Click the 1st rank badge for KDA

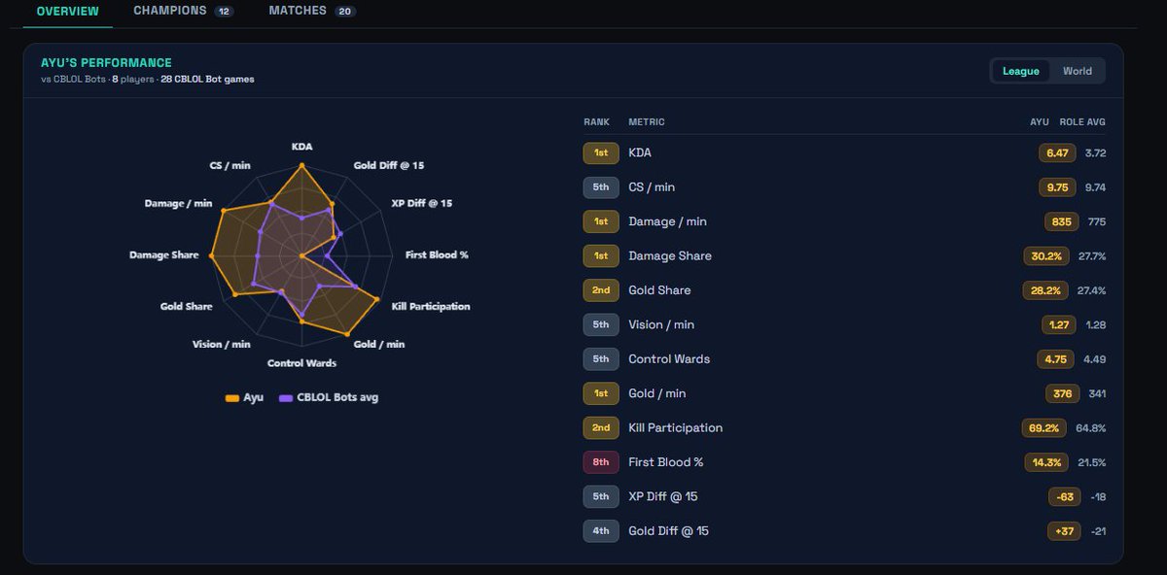pos(601,153)
